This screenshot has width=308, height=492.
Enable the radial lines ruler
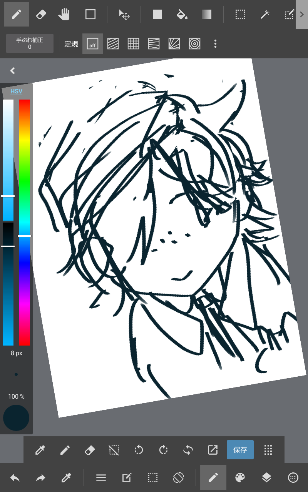coord(174,44)
